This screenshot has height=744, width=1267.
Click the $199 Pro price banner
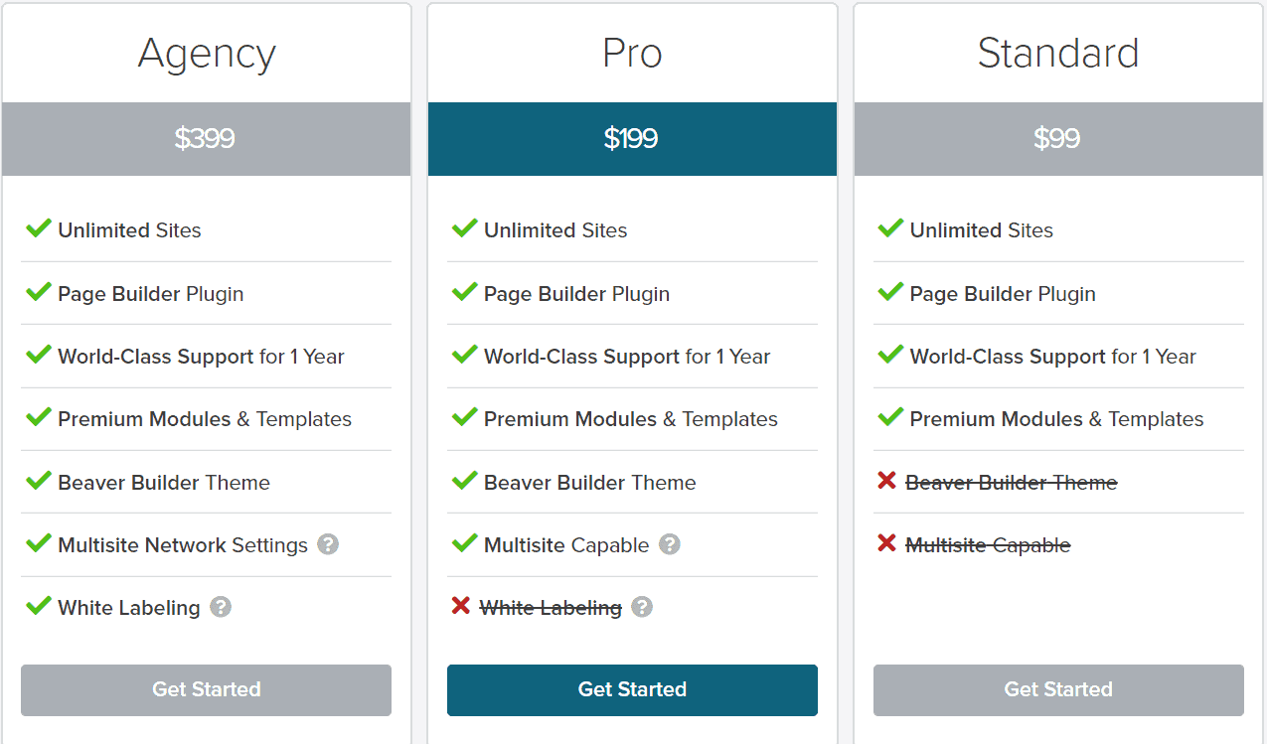tap(632, 139)
